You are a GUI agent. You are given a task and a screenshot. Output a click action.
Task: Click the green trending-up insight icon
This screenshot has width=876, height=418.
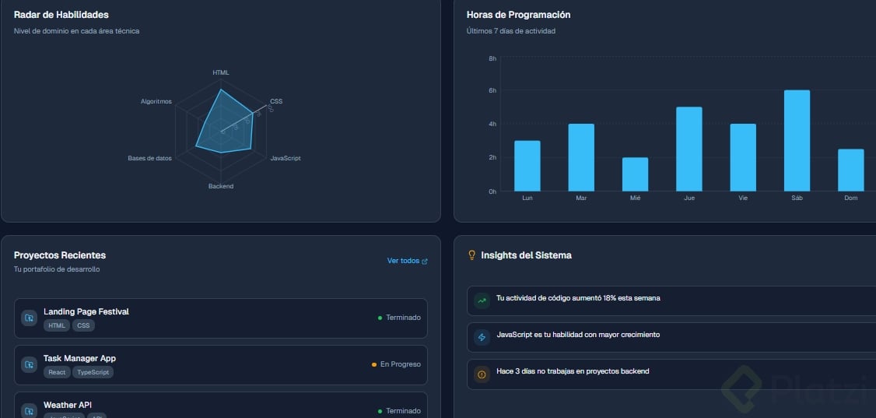click(482, 300)
